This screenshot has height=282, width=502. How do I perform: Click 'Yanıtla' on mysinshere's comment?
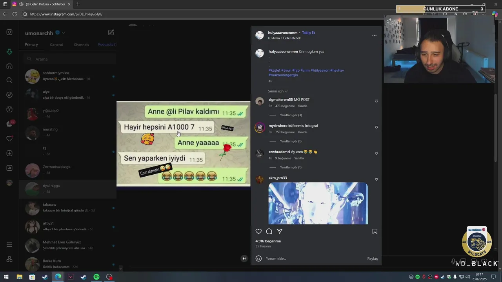302,132
